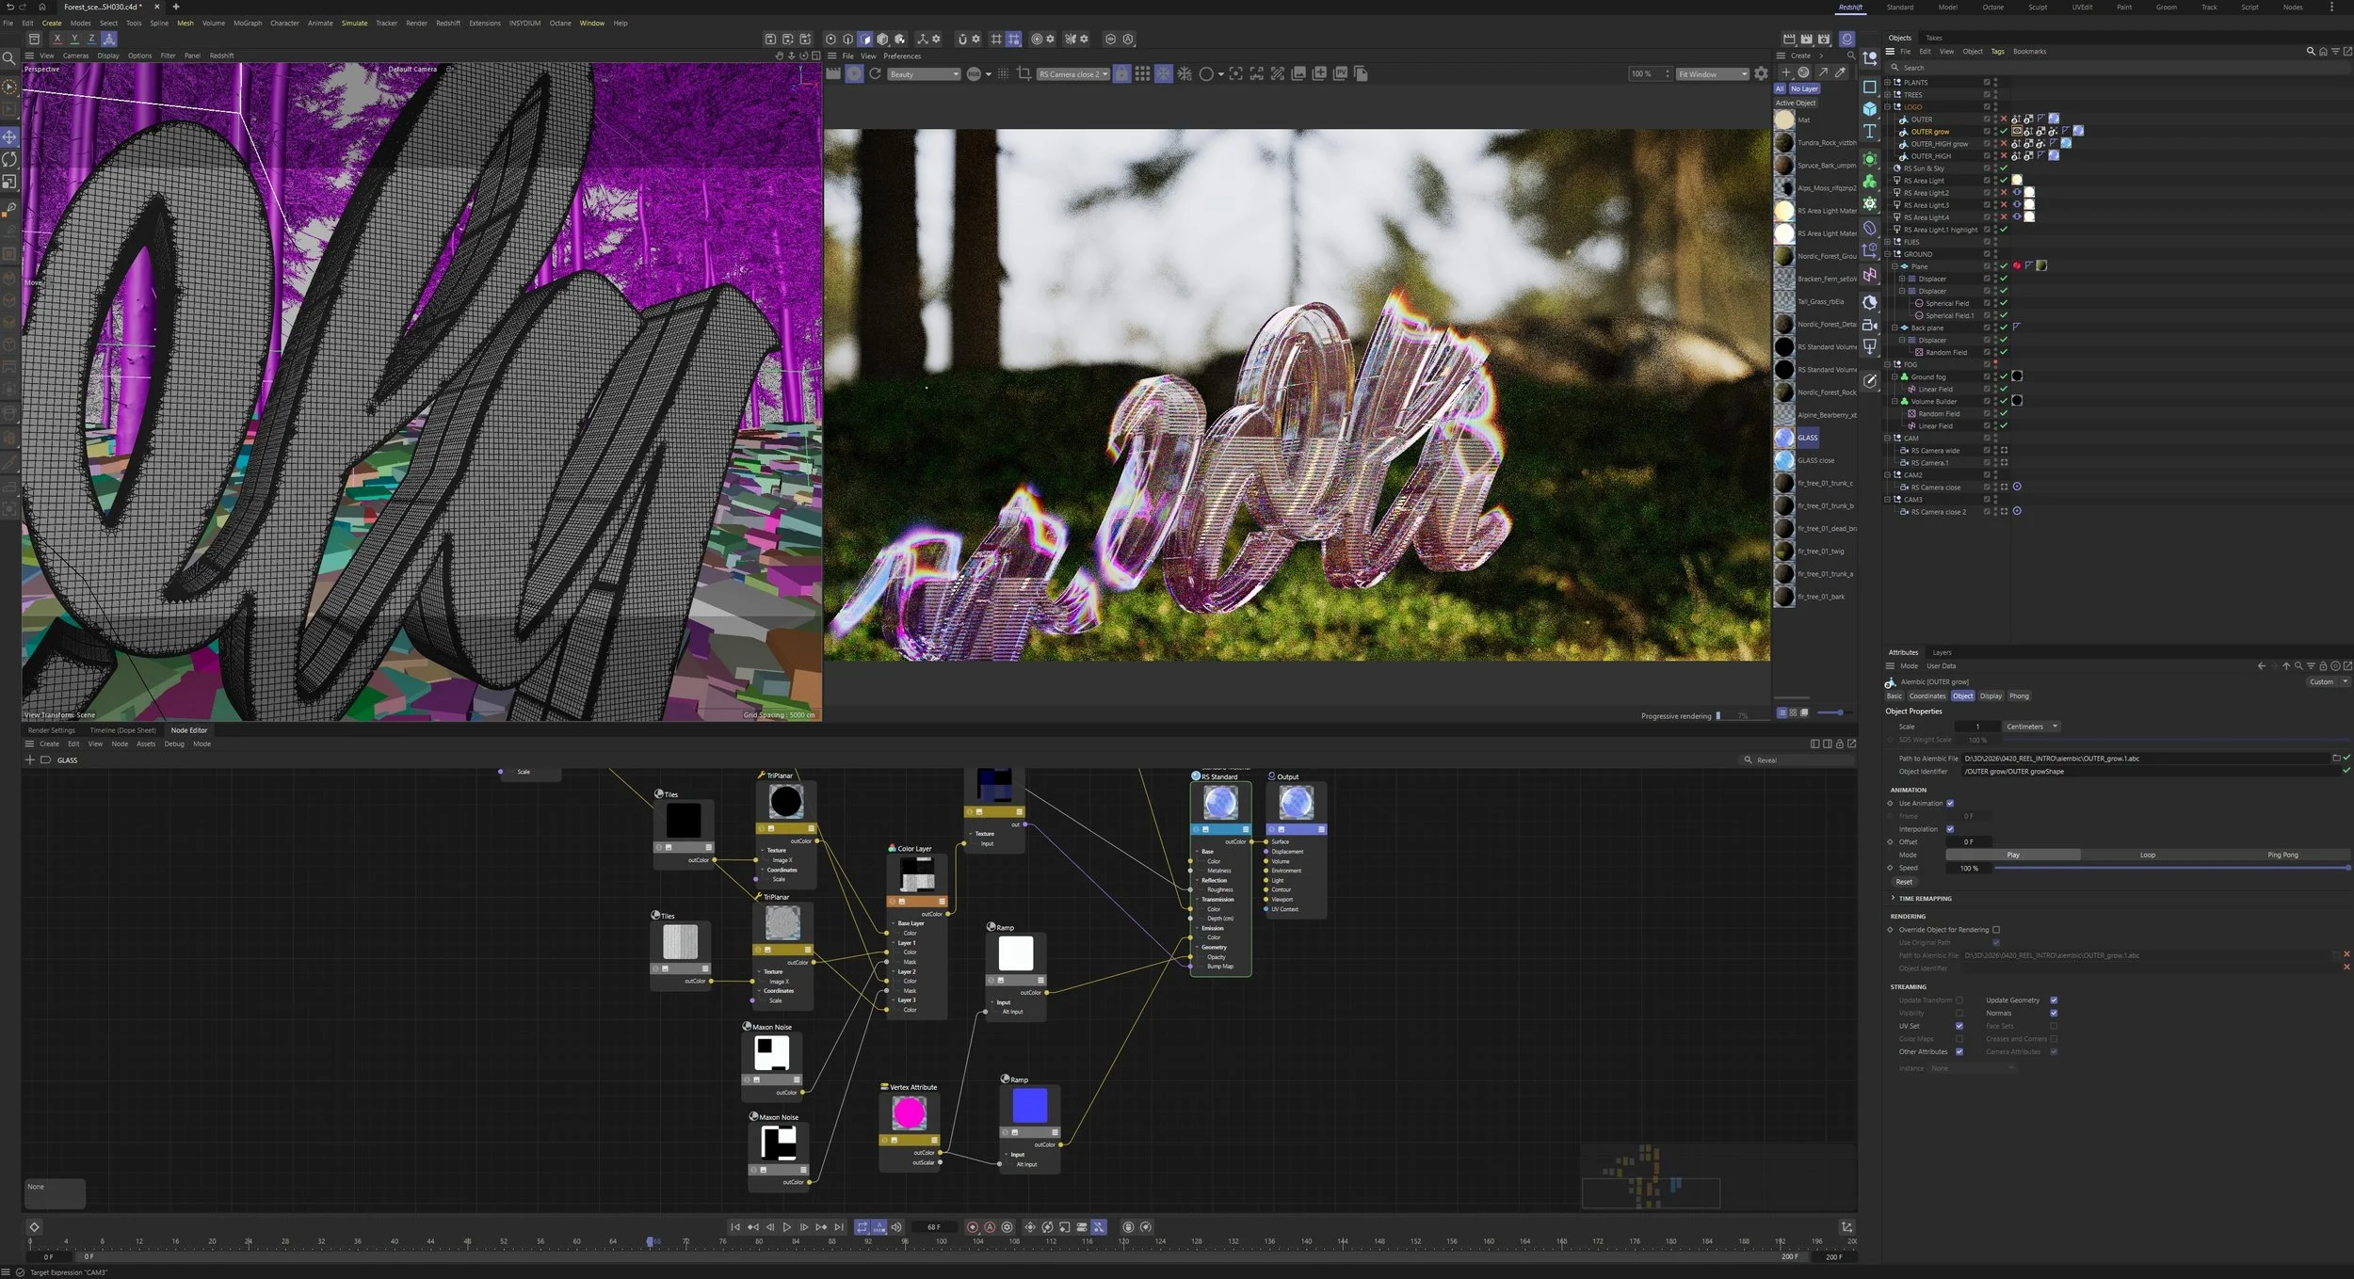Switch to the Coordinates attribute tab
This screenshot has width=2354, height=1279.
click(1927, 696)
